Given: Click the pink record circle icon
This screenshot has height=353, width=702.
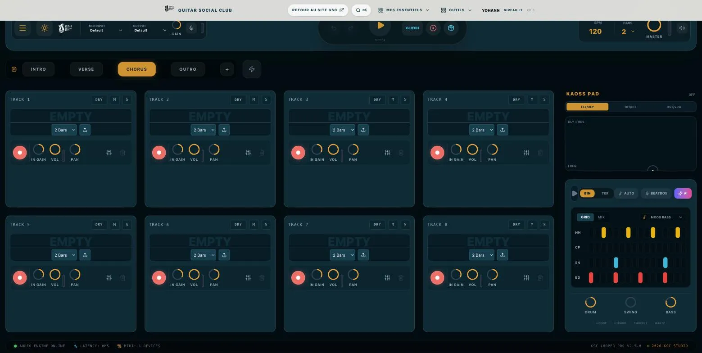Looking at the screenshot, I should click(433, 28).
